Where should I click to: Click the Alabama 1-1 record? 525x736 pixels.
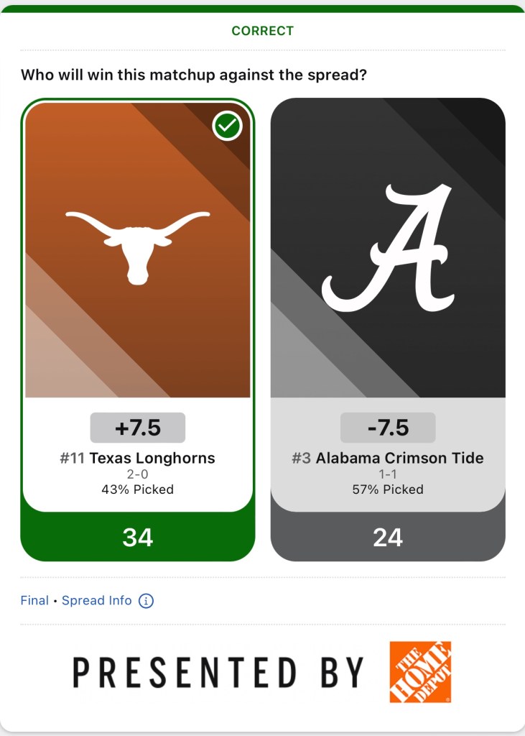coord(388,474)
